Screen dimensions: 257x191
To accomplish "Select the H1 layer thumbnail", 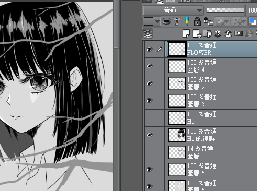I will click(176, 118).
